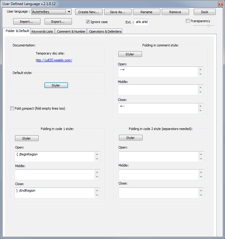This screenshot has width=225, height=239.
Task: Click up arrow in code 2 Open field
Action: tap(201, 154)
